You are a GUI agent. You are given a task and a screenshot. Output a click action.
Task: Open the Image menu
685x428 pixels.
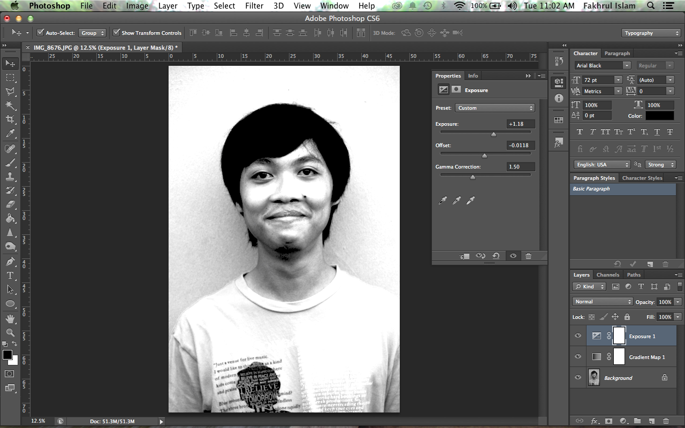coord(137,6)
